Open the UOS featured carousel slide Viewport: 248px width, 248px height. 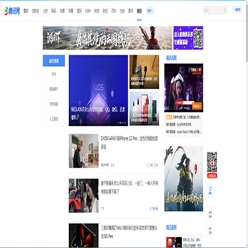coord(99,90)
